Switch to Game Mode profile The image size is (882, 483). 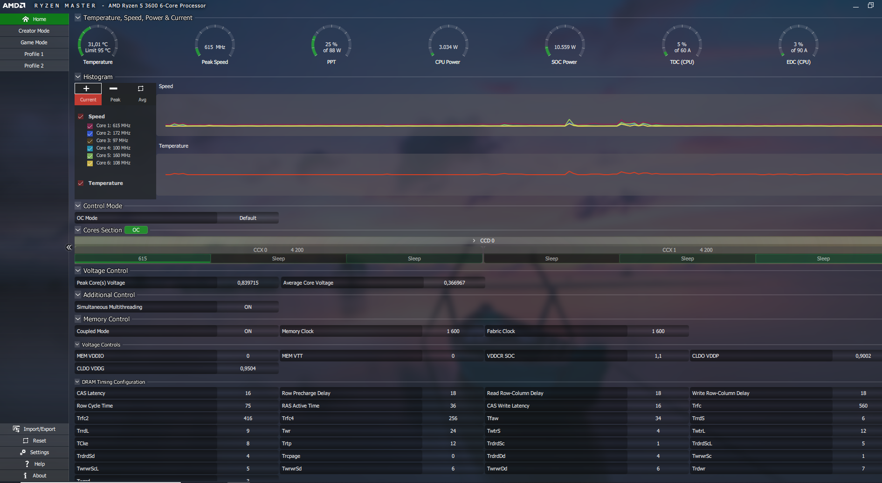(x=34, y=42)
